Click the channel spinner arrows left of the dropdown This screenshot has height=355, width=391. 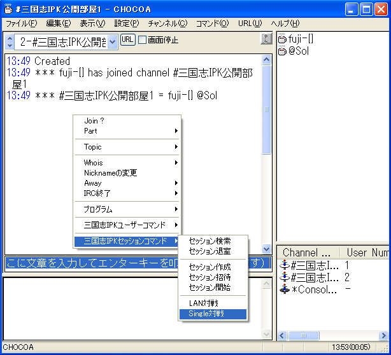click(x=10, y=42)
